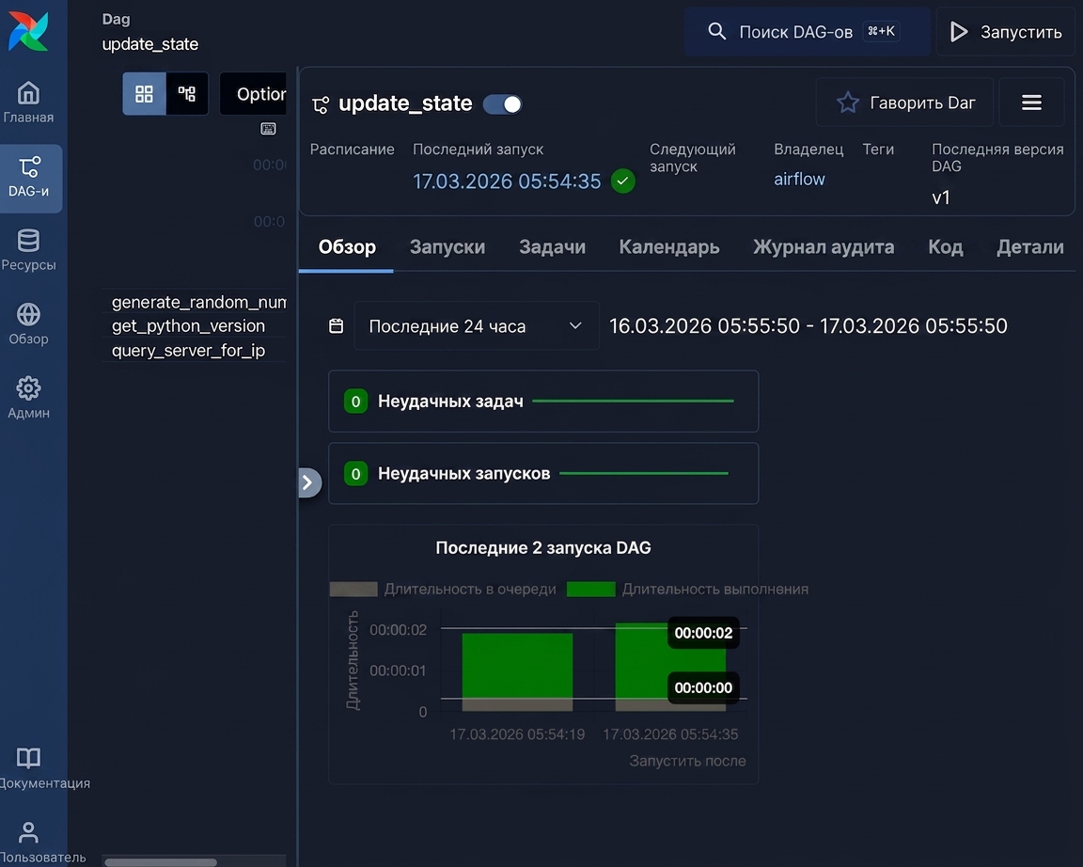This screenshot has height=867, width=1083.
Task: Click the Последние 2 запуска DAG heading
Action: pyautogui.click(x=543, y=548)
